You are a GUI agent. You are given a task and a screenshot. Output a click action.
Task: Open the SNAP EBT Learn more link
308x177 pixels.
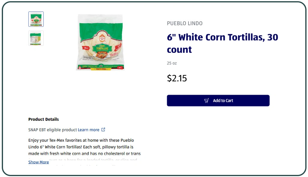(88, 130)
